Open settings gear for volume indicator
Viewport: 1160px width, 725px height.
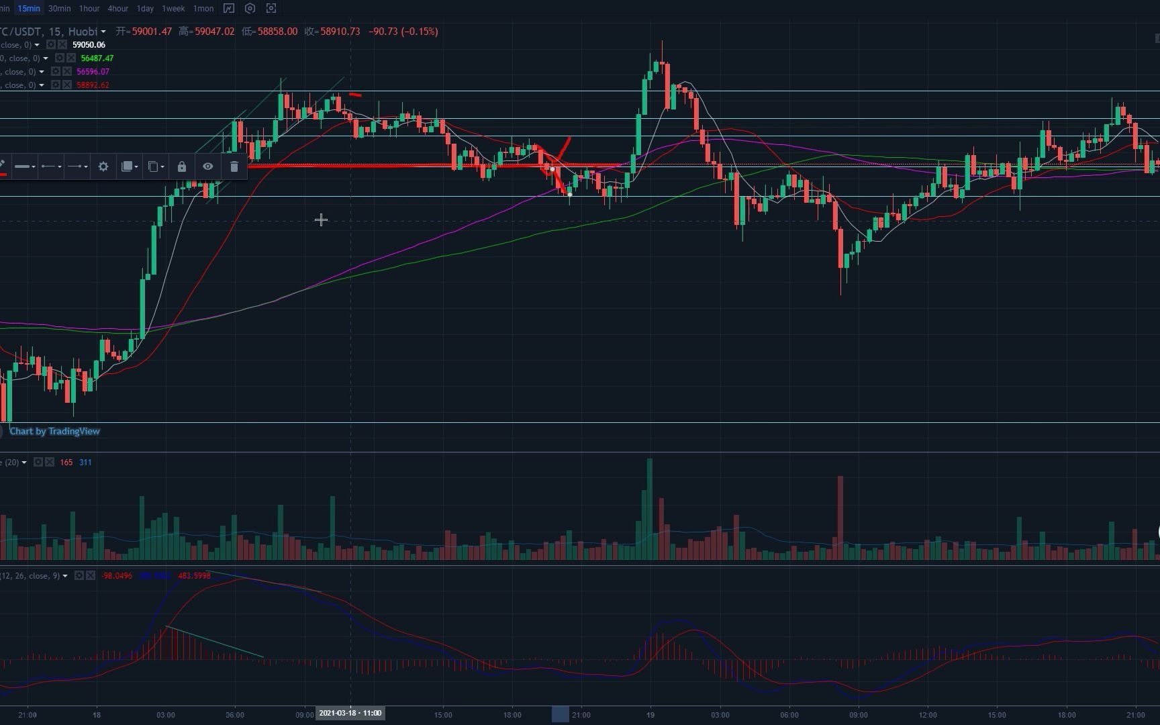38,463
